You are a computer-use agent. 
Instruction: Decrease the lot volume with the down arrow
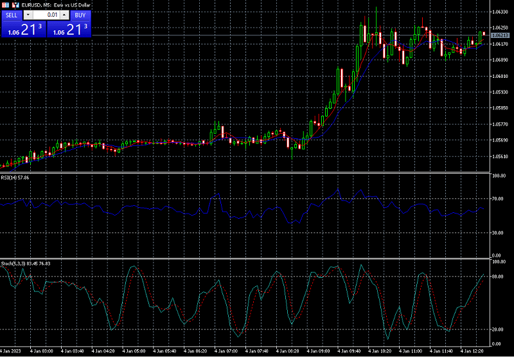point(28,15)
